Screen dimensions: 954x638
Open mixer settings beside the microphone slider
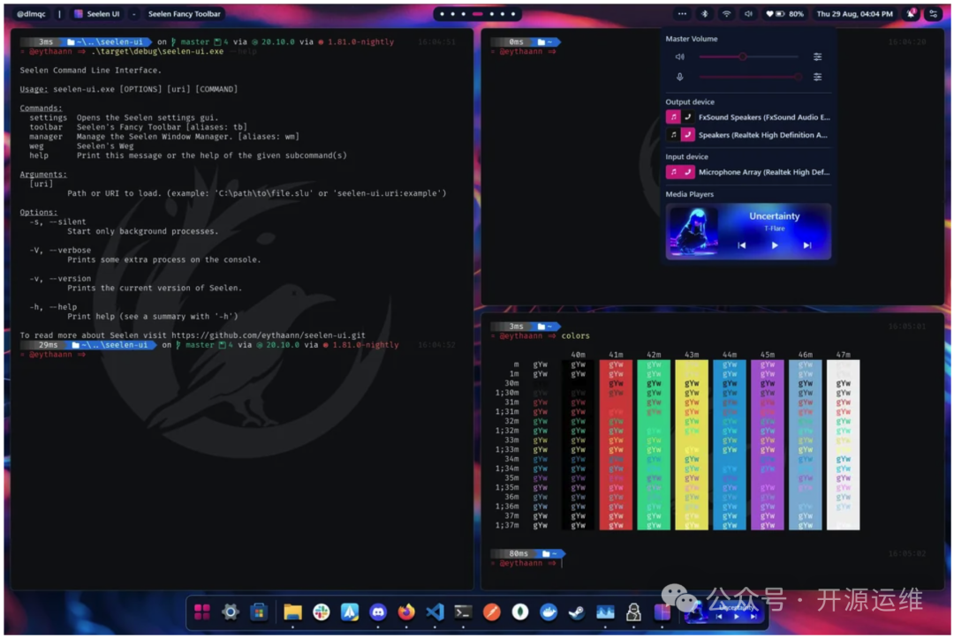point(818,77)
